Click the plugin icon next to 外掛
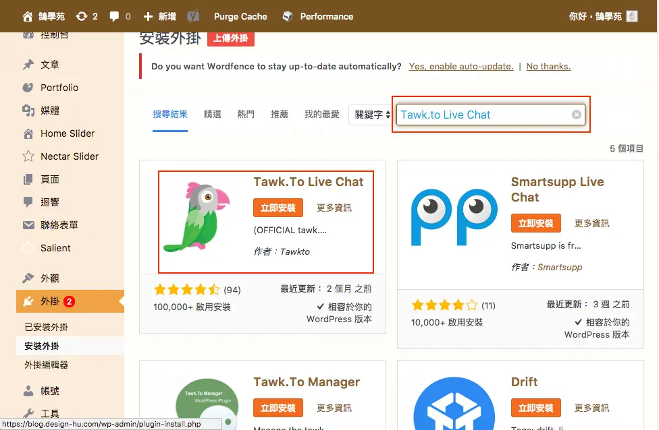The image size is (659, 430). pyautogui.click(x=28, y=301)
